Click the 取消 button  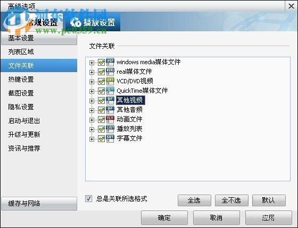(217, 218)
